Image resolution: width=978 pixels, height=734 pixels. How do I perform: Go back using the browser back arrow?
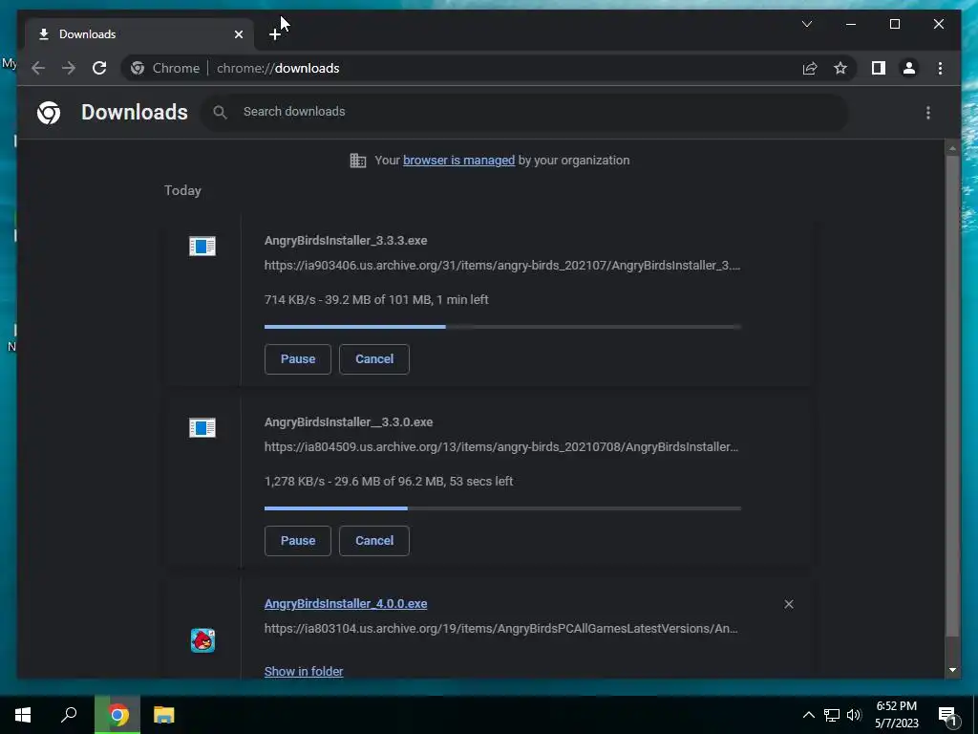pos(38,68)
